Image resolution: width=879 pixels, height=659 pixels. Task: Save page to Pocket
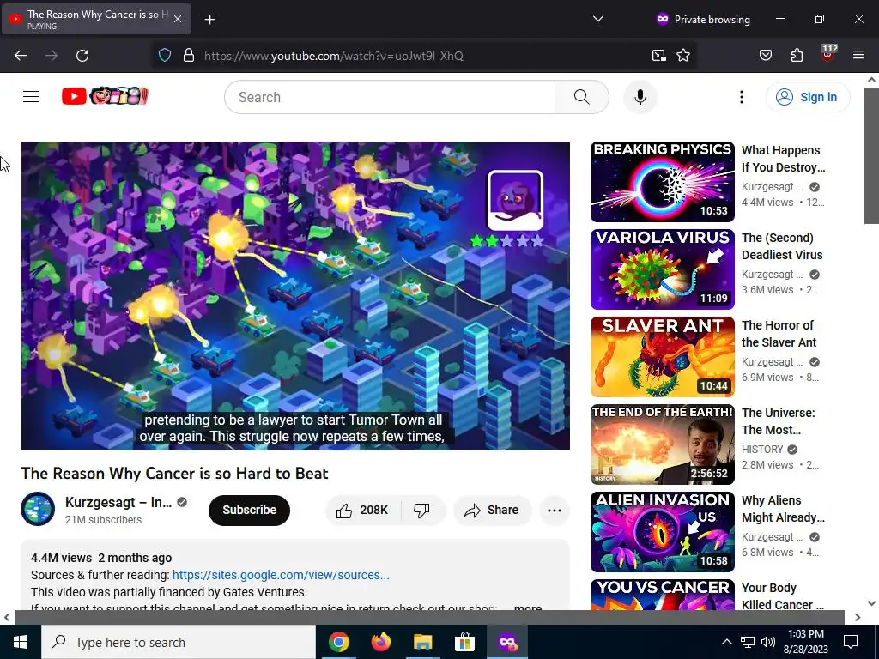(765, 56)
